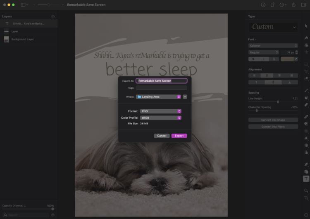Select the Sponge tool
The height and width of the screenshot is (219, 310).
[x=306, y=145]
